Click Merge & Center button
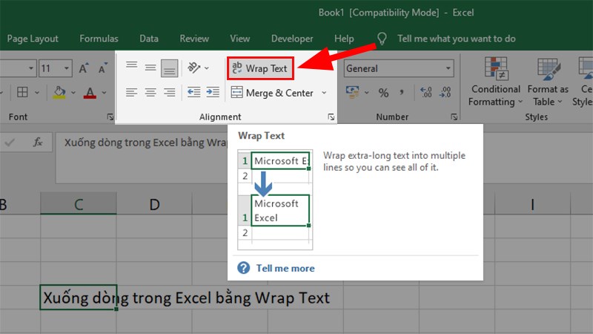Image resolution: width=593 pixels, height=334 pixels. point(272,93)
